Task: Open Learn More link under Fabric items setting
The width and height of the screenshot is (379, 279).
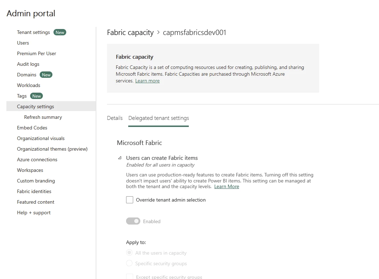Action: [x=227, y=186]
